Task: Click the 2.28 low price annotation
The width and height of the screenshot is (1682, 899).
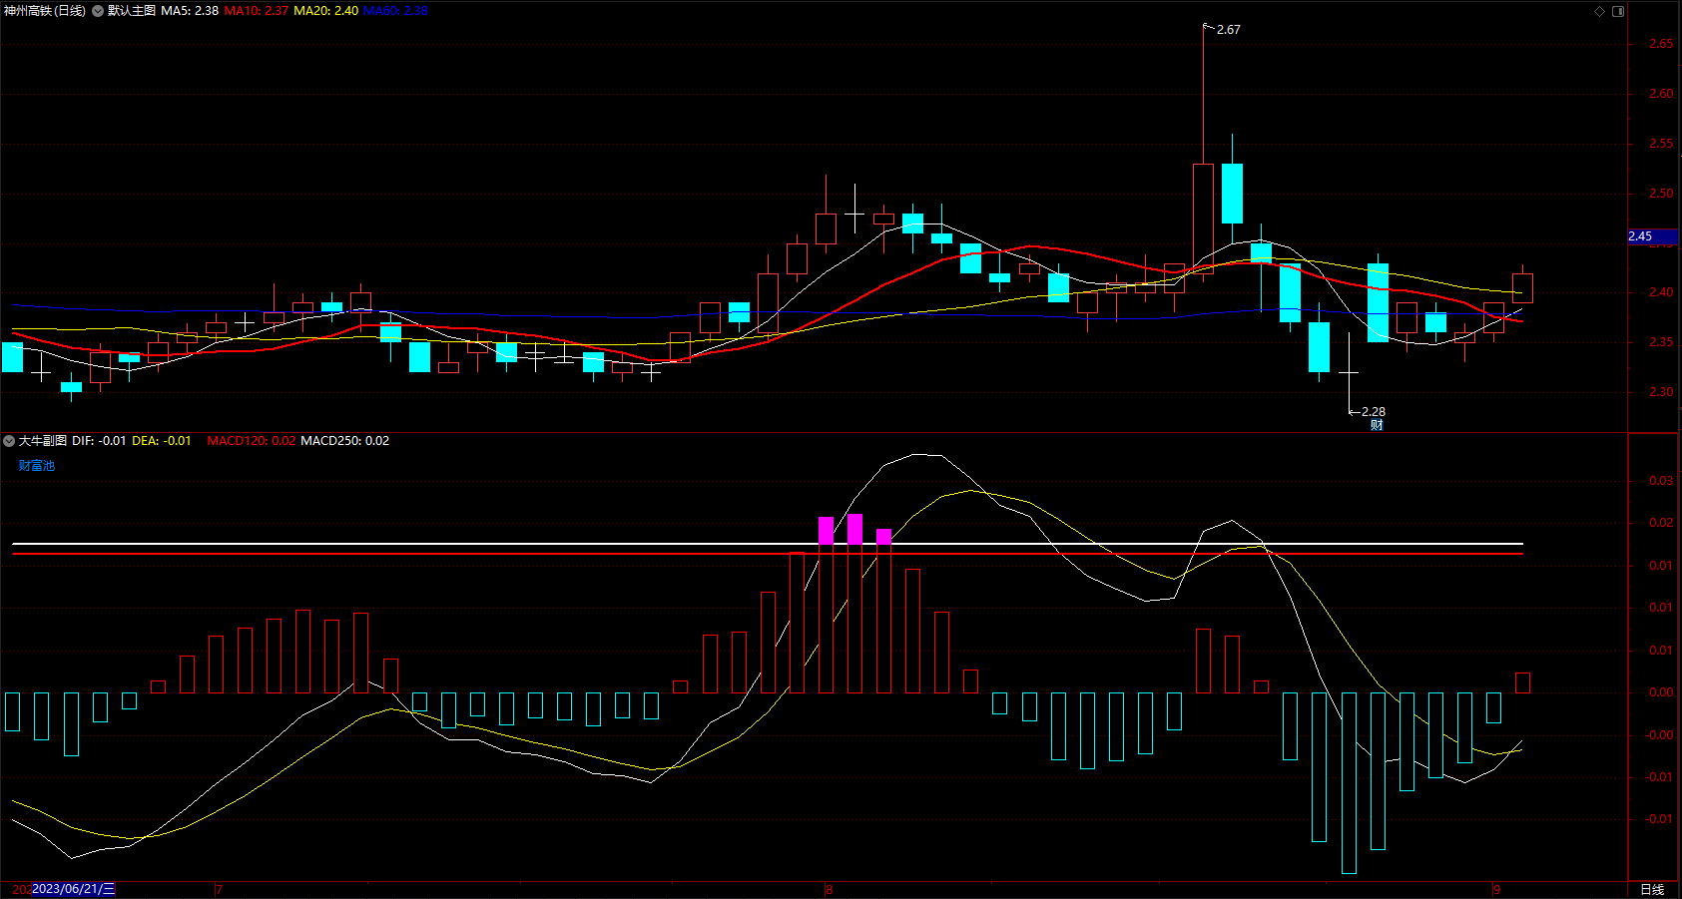Action: [x=1374, y=411]
